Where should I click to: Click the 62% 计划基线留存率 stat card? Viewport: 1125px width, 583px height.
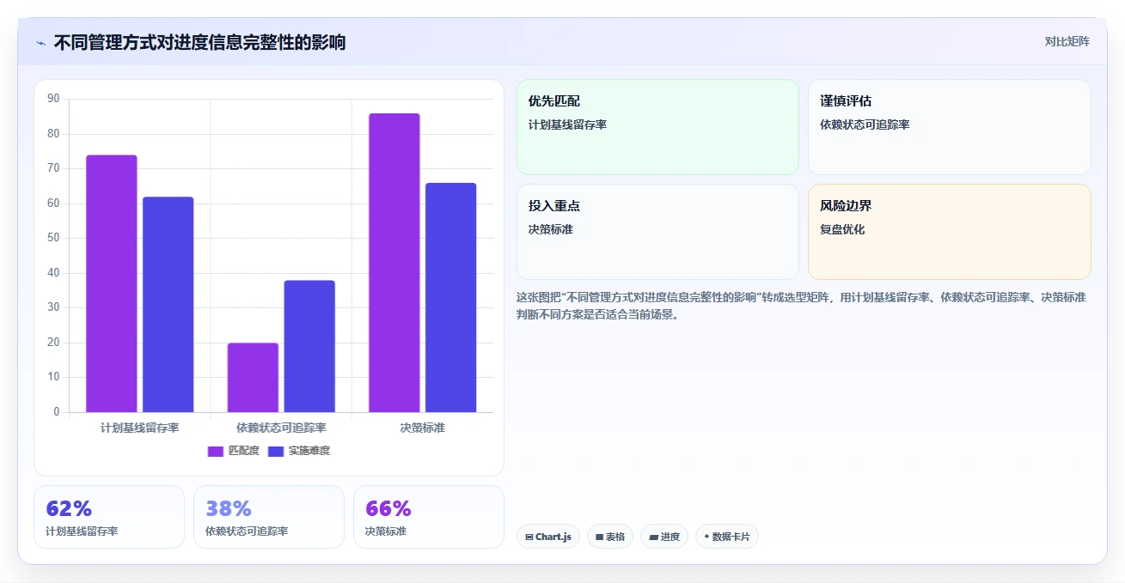[x=109, y=517]
